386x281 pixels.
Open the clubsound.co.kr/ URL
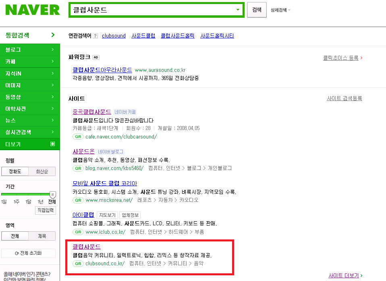105,264
